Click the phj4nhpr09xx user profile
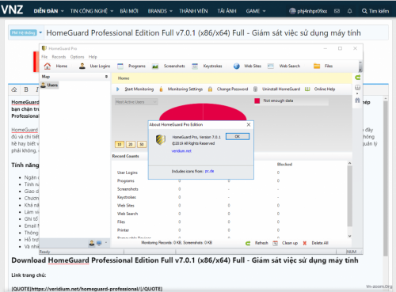The height and width of the screenshot is (292, 396). point(308,11)
